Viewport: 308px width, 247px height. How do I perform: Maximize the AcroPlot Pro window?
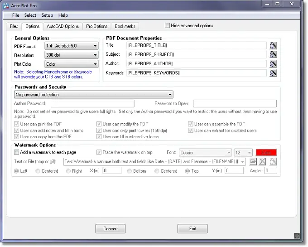(278, 4)
